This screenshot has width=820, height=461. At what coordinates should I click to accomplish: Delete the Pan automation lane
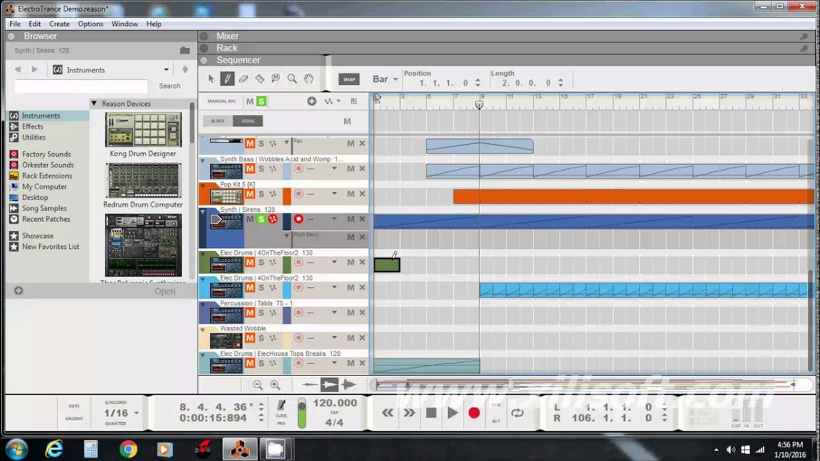(x=362, y=143)
